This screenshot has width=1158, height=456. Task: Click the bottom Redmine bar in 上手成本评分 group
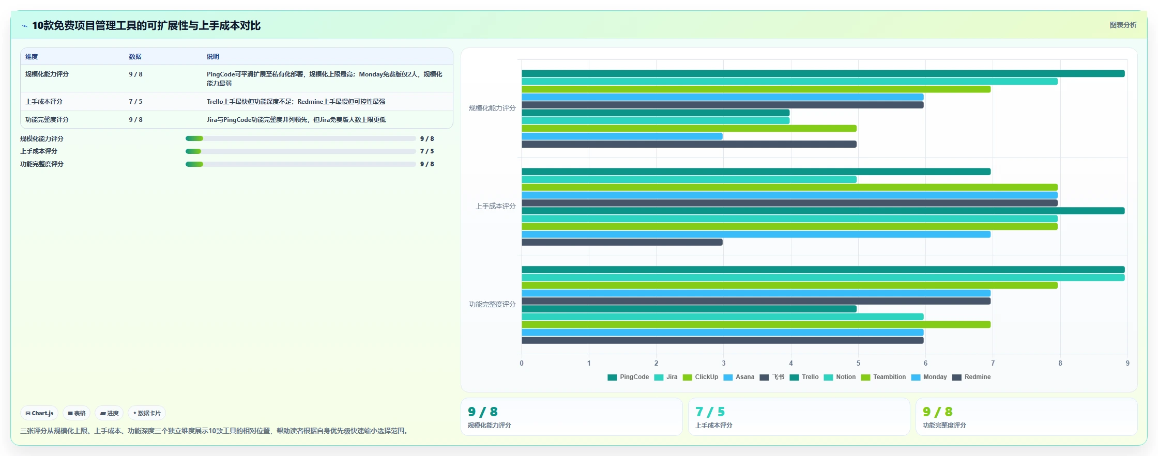[622, 242]
